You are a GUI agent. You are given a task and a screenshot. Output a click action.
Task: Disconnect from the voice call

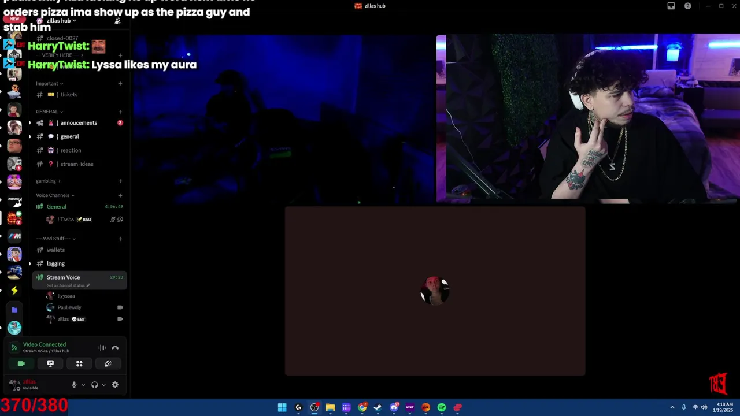pos(115,348)
